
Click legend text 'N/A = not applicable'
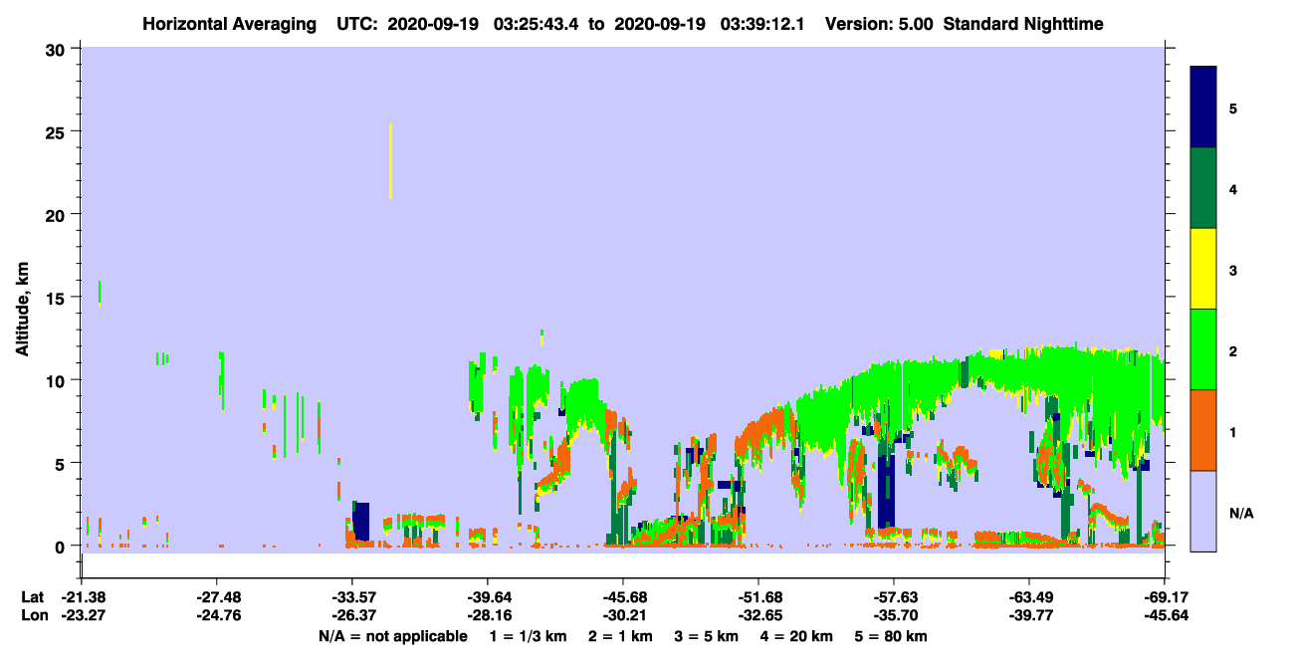[392, 636]
